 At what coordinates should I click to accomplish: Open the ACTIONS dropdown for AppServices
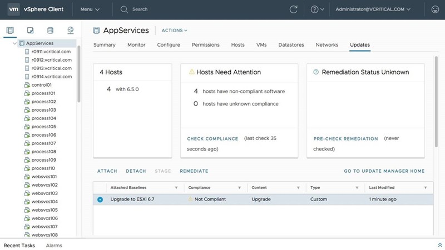pyautogui.click(x=174, y=31)
